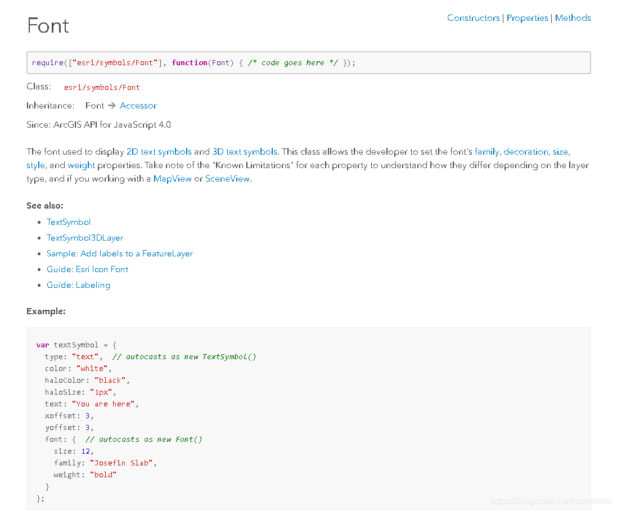Open the decoration property link

coord(526,152)
